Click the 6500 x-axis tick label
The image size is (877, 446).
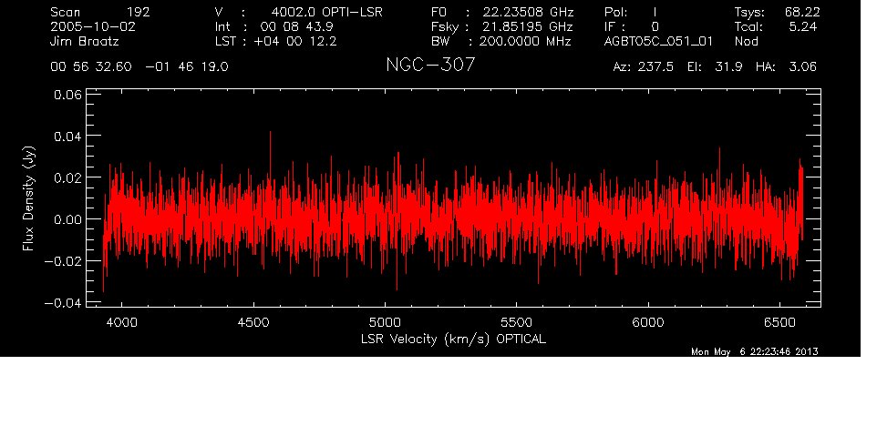point(779,322)
